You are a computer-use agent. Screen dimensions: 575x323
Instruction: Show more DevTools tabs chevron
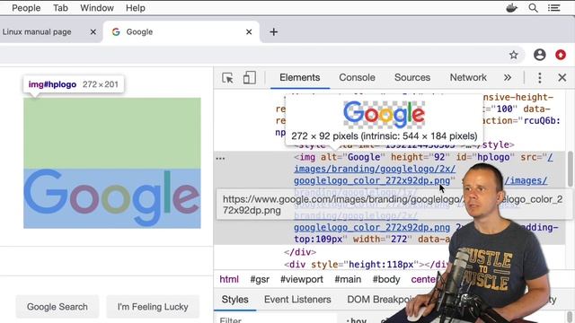click(507, 78)
